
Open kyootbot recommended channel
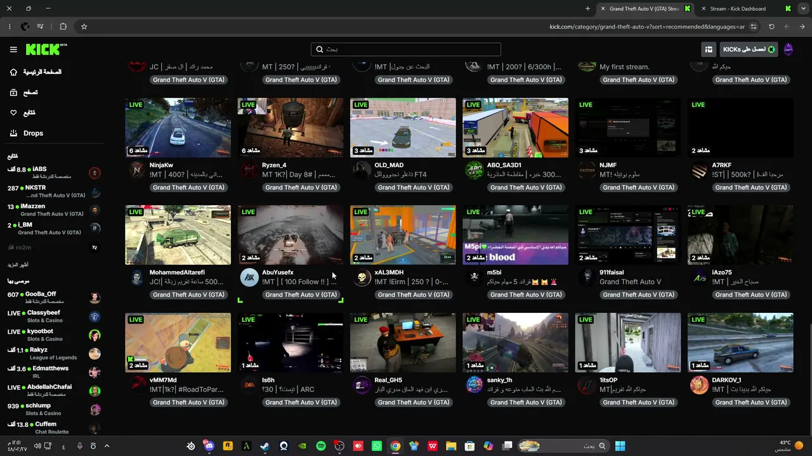tap(54, 334)
